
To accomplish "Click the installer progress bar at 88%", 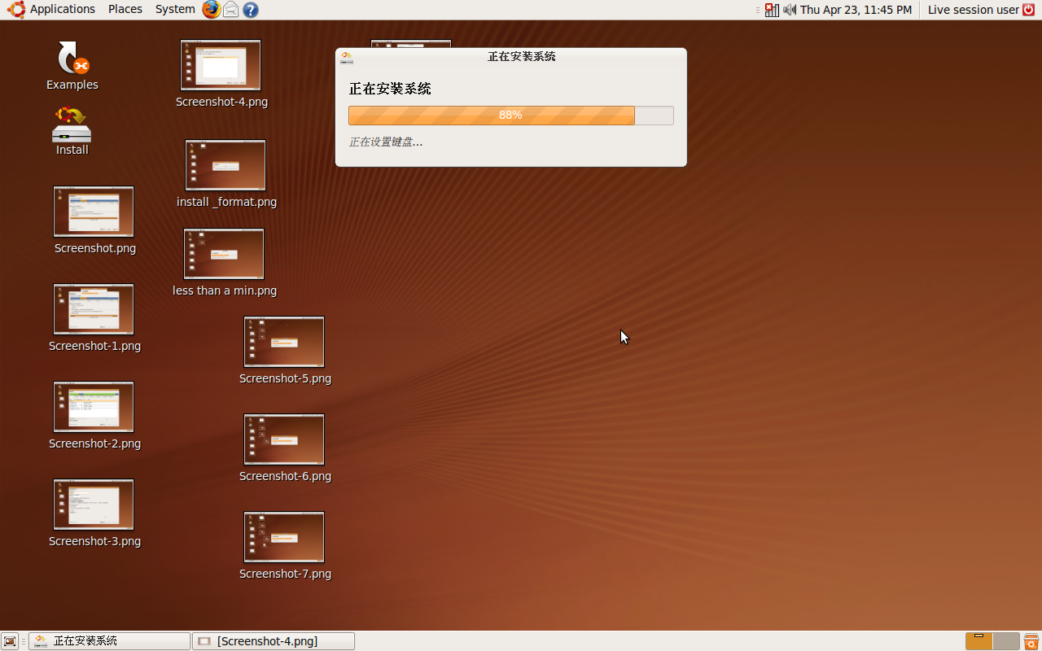I will (x=511, y=116).
